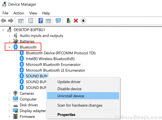Select Microsoft Bluetooth LE Enumerator entry
162x120 pixels.
click(55, 70)
